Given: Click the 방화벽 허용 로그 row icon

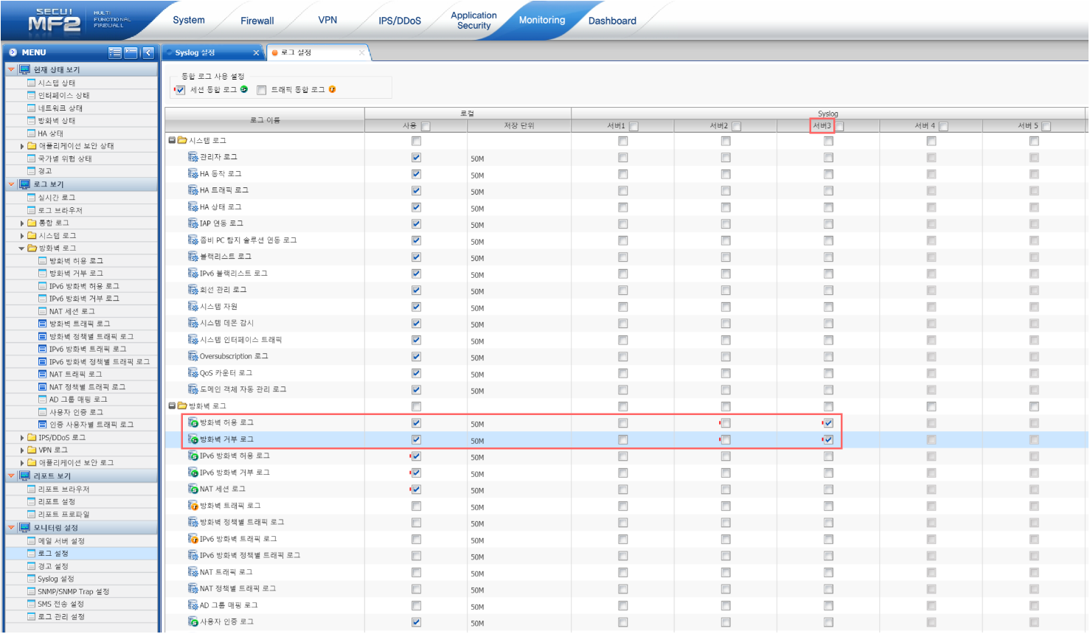Looking at the screenshot, I should click(193, 422).
